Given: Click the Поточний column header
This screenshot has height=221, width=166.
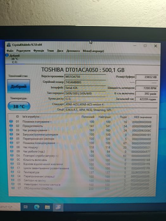Looking at the screenshot, I should tap(88, 117).
